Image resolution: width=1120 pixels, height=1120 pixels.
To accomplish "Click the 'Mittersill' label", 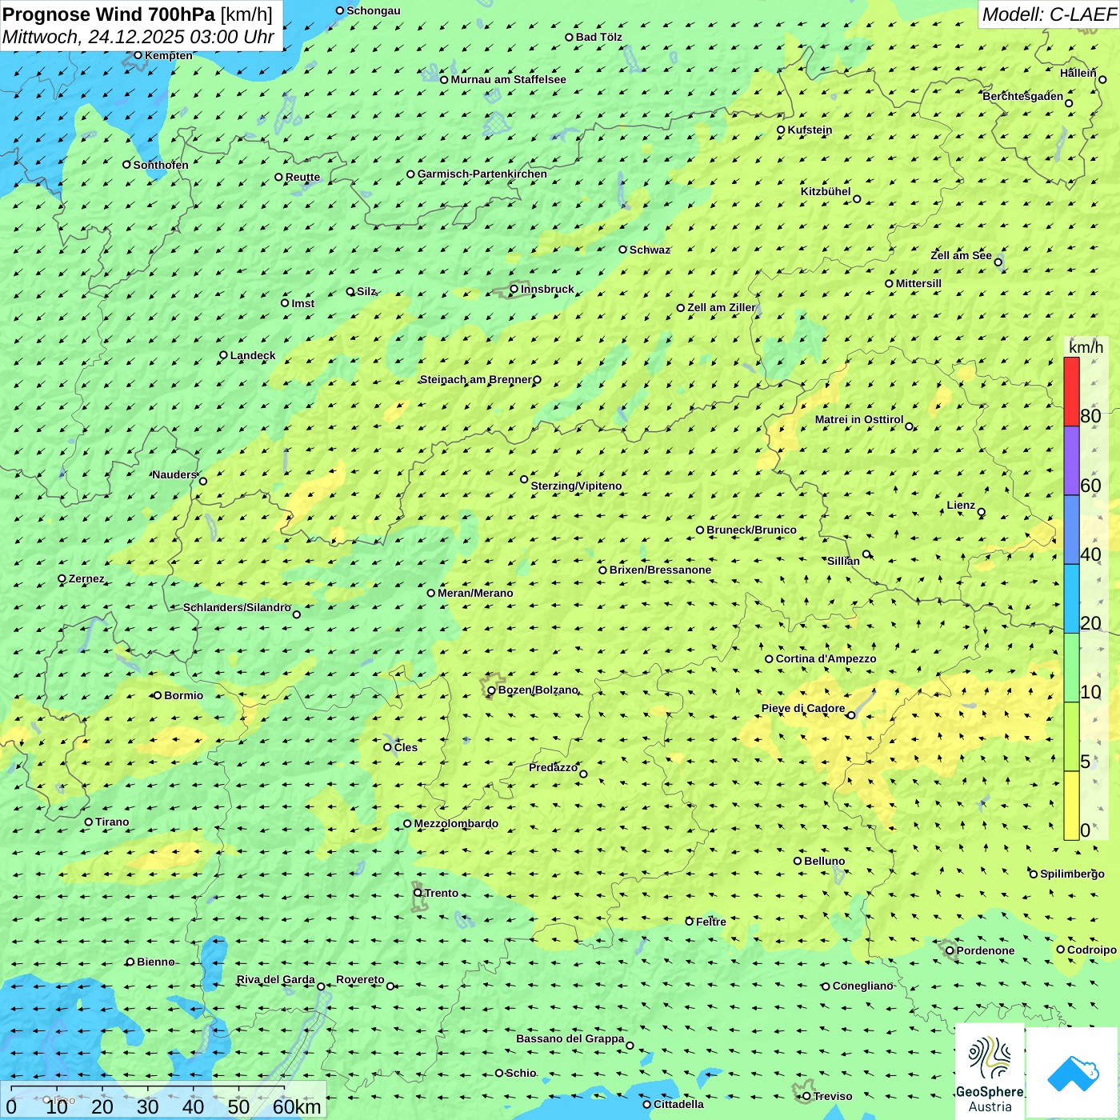I will coord(918,283).
